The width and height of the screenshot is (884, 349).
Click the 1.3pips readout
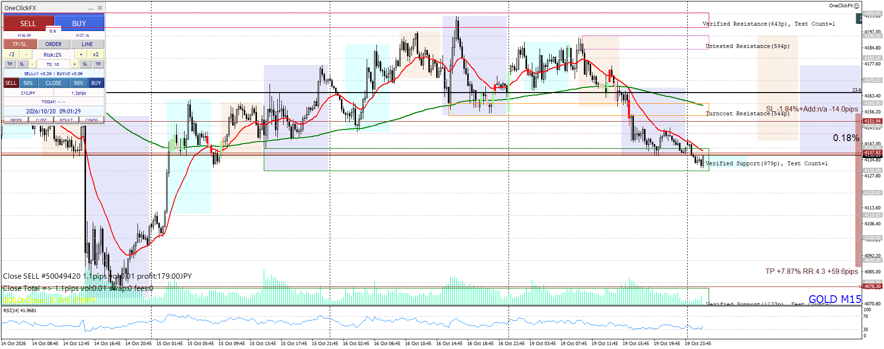(x=79, y=93)
